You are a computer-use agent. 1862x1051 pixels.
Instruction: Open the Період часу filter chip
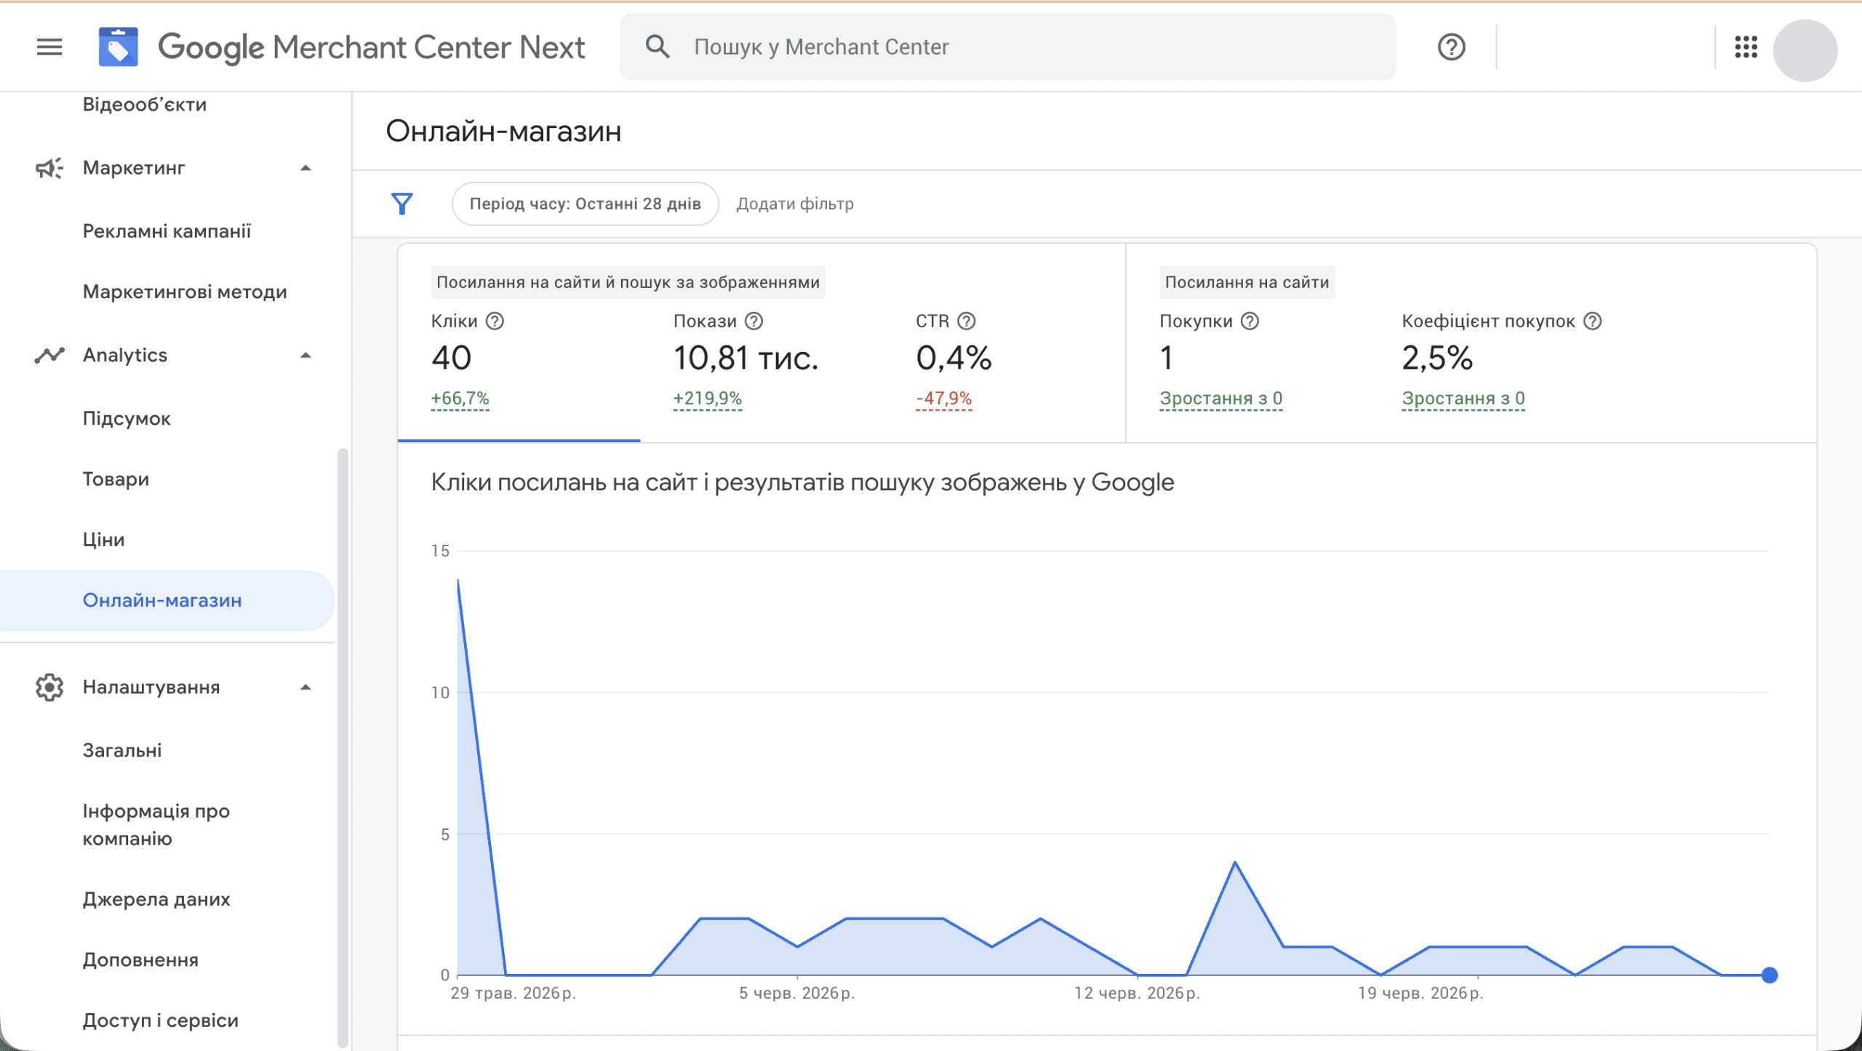[x=586, y=204]
